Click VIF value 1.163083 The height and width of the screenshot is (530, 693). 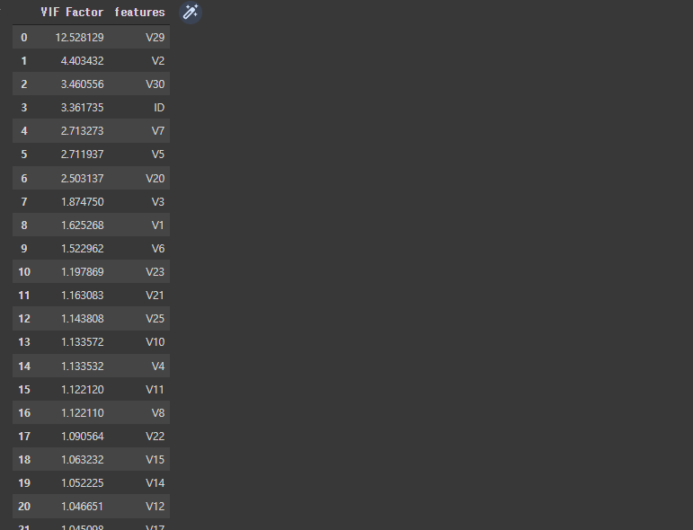tap(82, 296)
